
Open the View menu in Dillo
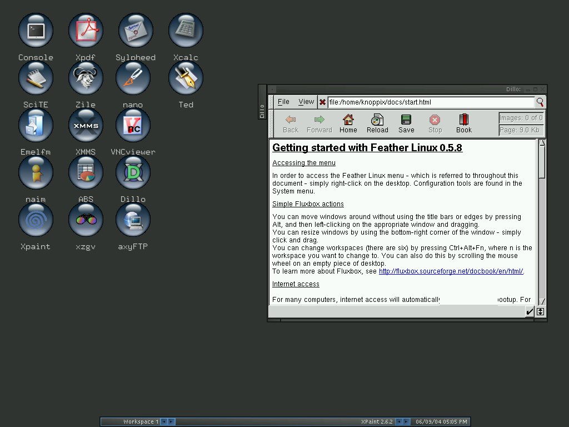tap(306, 102)
